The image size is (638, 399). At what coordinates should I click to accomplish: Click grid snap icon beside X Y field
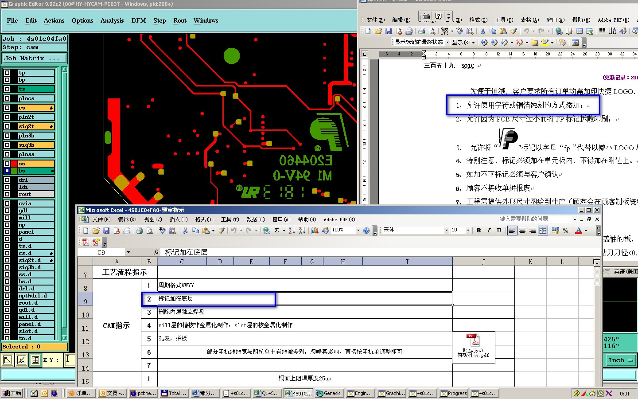point(35,360)
